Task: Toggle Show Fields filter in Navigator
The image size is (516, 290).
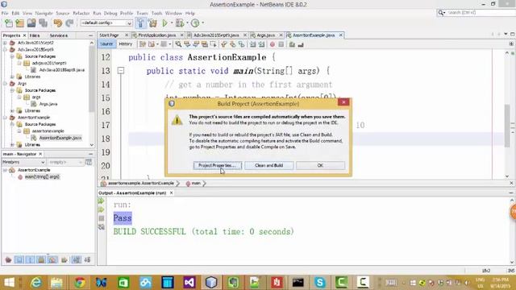Action: [x=19, y=259]
